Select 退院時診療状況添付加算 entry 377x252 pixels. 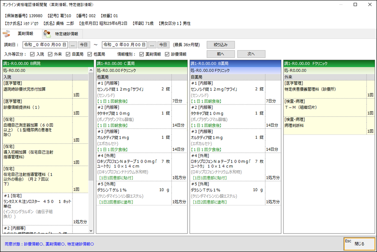coord(45,89)
